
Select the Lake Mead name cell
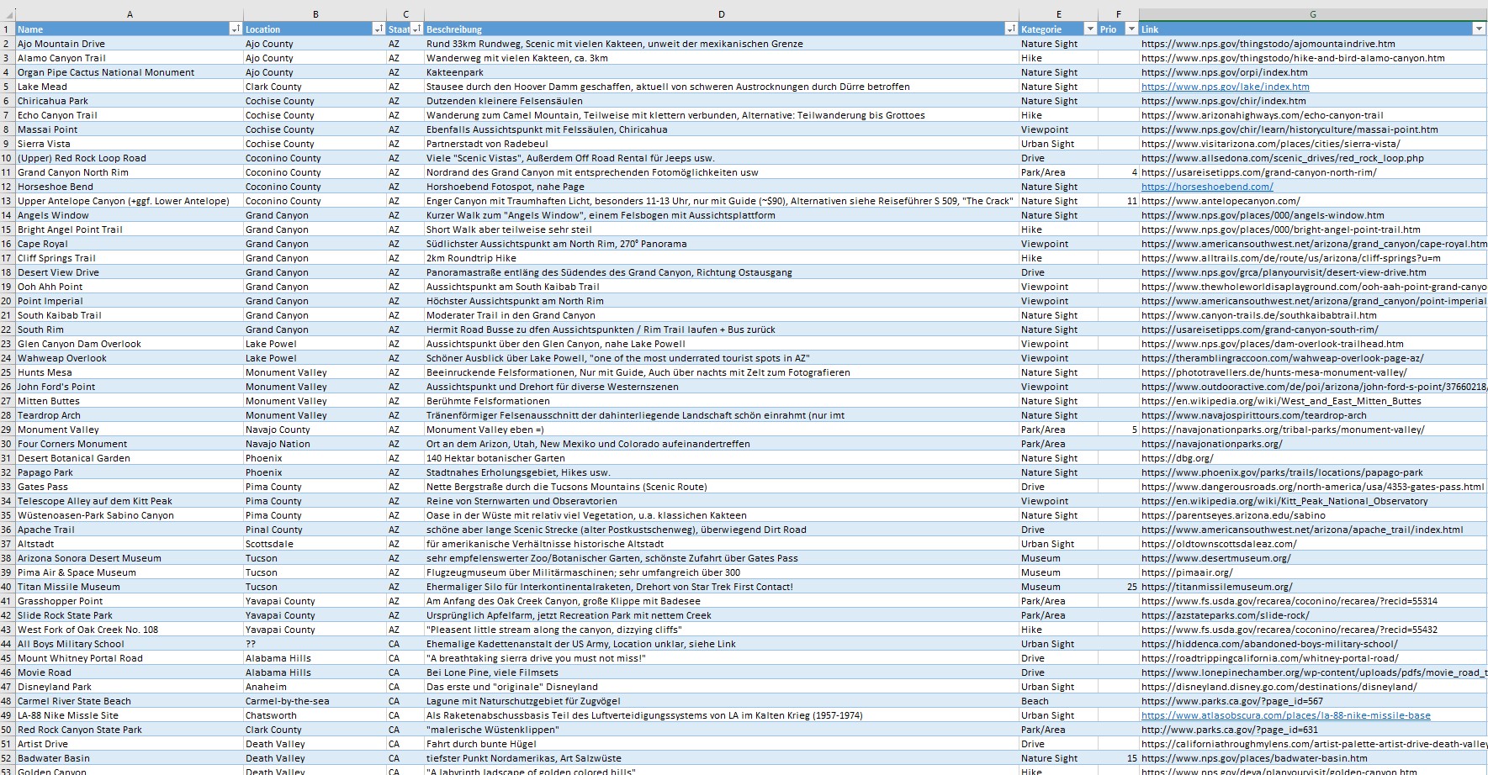pyautogui.click(x=130, y=87)
